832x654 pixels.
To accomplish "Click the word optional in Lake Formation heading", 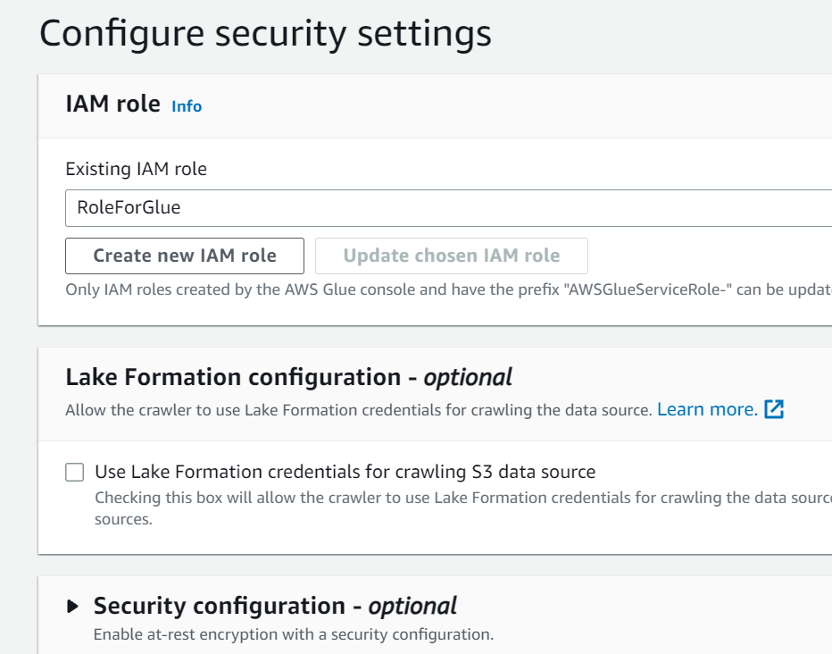I will tap(468, 377).
